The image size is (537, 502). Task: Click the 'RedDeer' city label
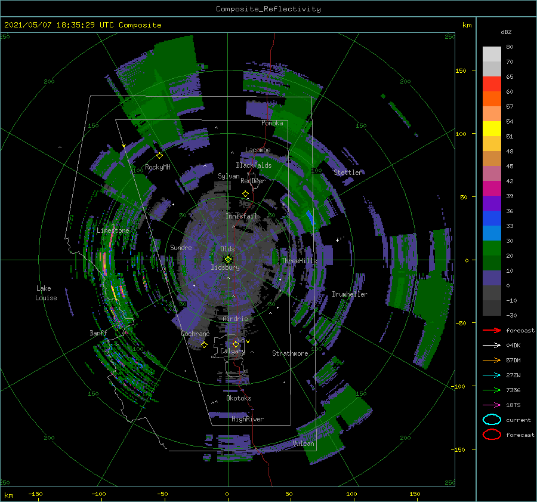253,181
